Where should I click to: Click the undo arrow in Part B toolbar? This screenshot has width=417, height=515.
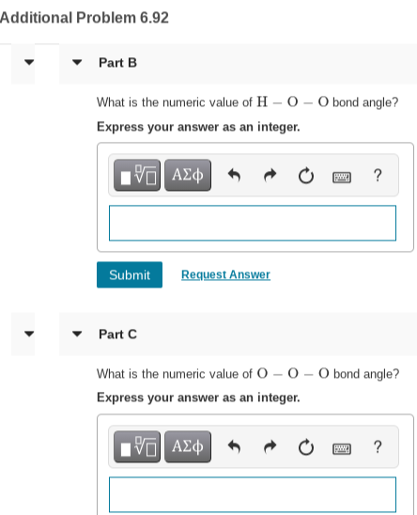(234, 176)
